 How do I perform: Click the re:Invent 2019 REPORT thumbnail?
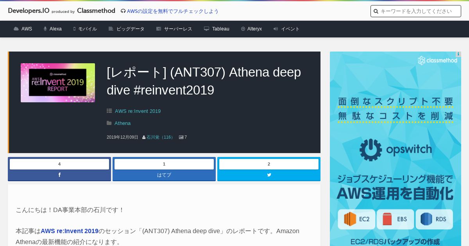[x=58, y=83]
